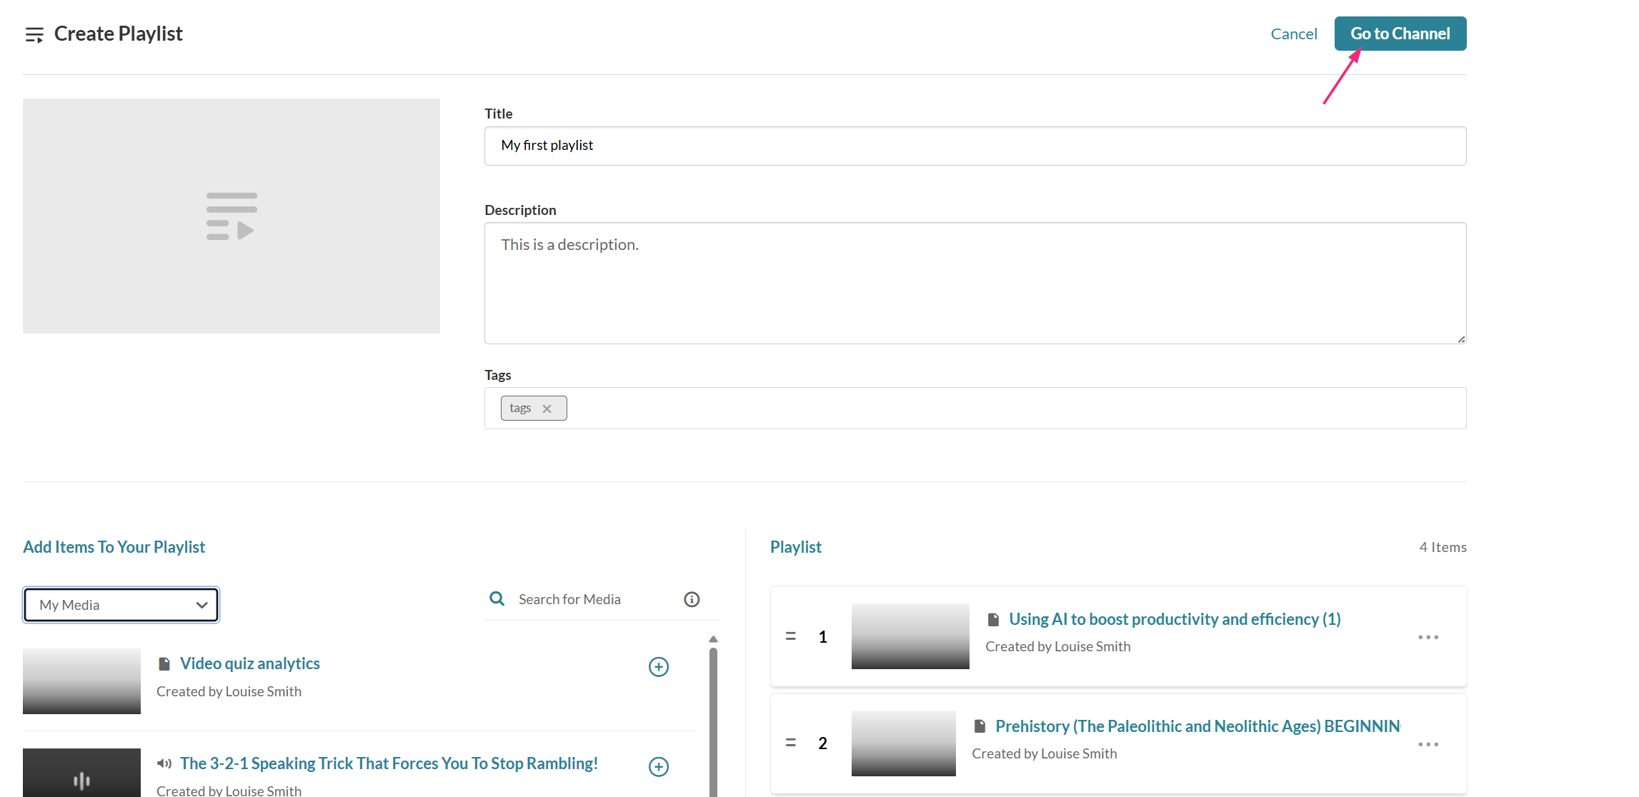Open Video quiz analytics media link
The height and width of the screenshot is (797, 1639).
[x=249, y=663]
